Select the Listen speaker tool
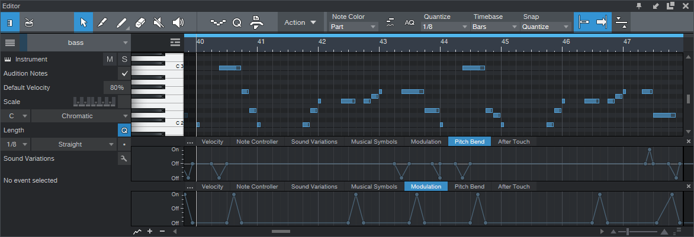This screenshot has width=694, height=237. pos(177,22)
